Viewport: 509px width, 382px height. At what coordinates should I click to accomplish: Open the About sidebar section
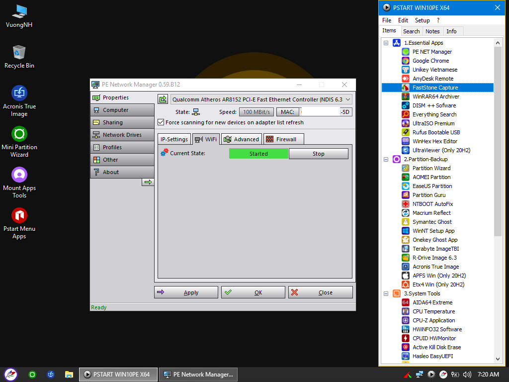(122, 172)
